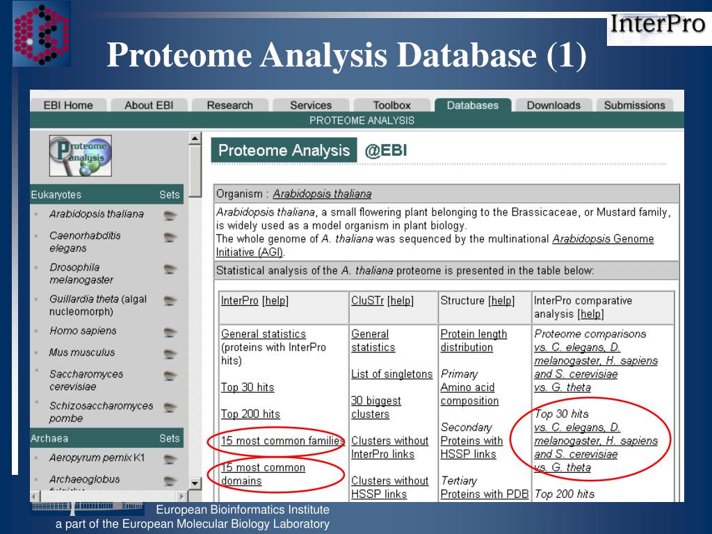
Task: Click the sidebar scroll up arrow
Action: tap(195, 138)
